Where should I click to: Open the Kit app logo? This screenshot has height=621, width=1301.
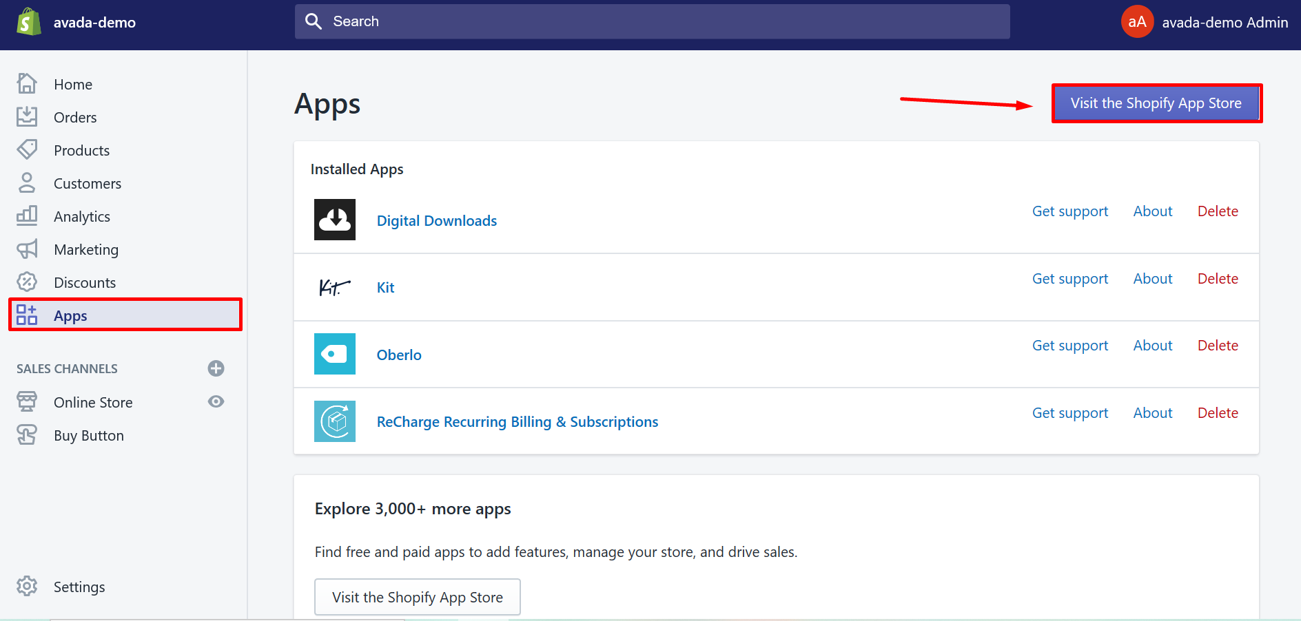tap(335, 287)
